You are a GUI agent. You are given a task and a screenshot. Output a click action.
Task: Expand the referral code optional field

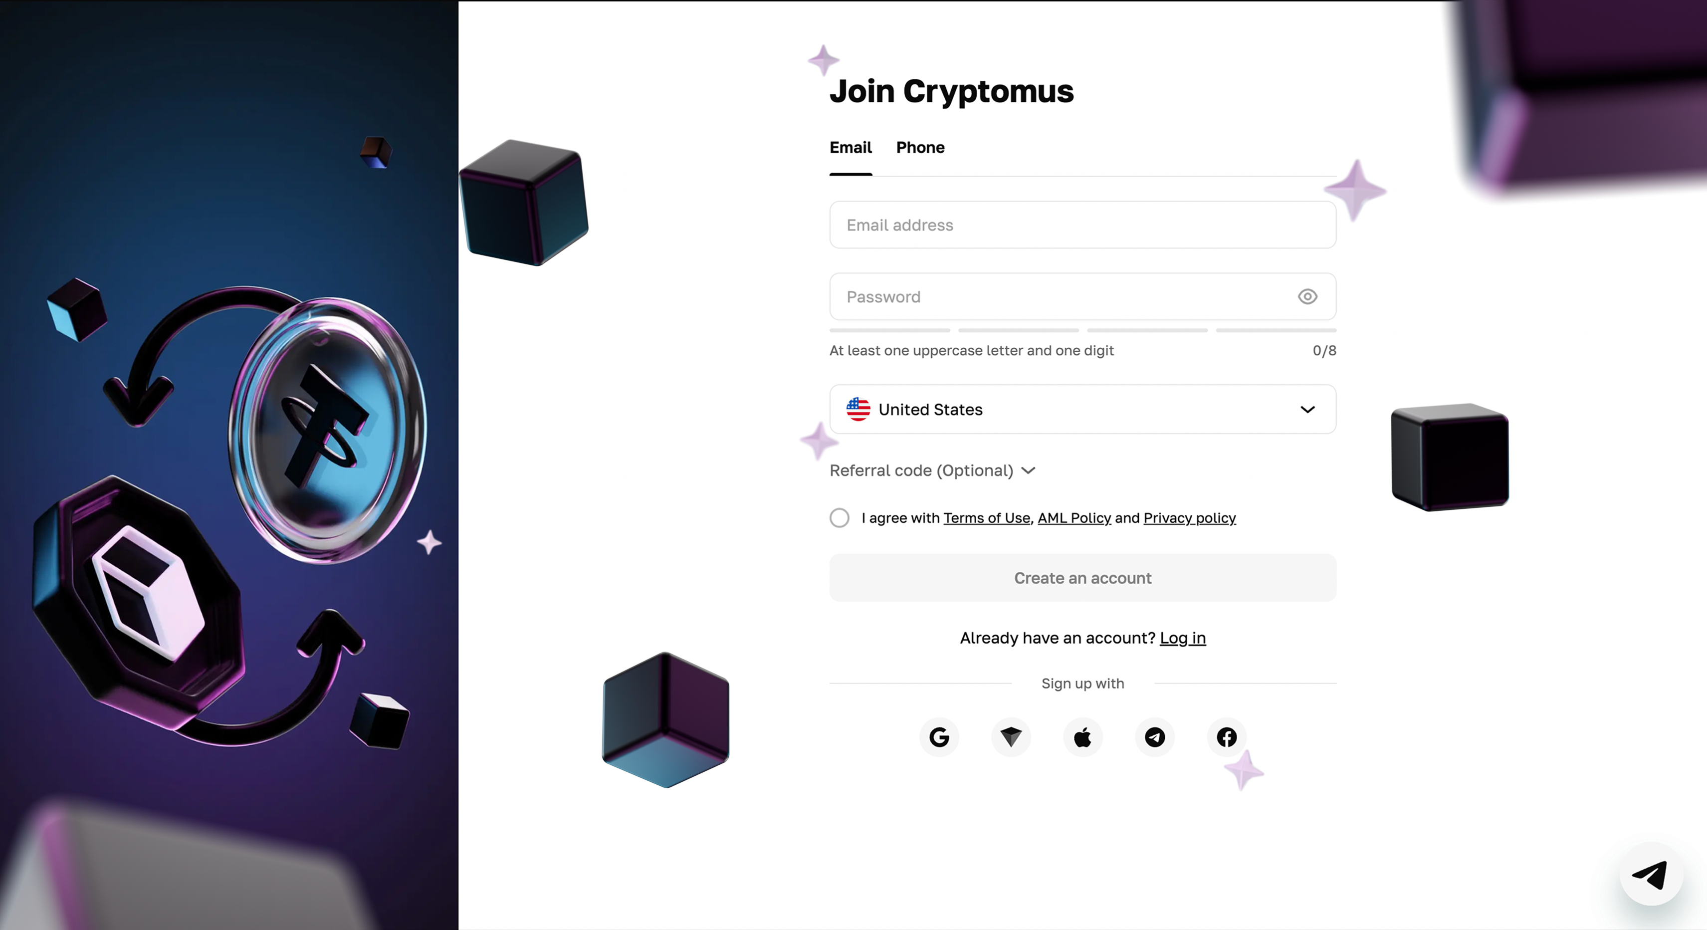coord(932,469)
